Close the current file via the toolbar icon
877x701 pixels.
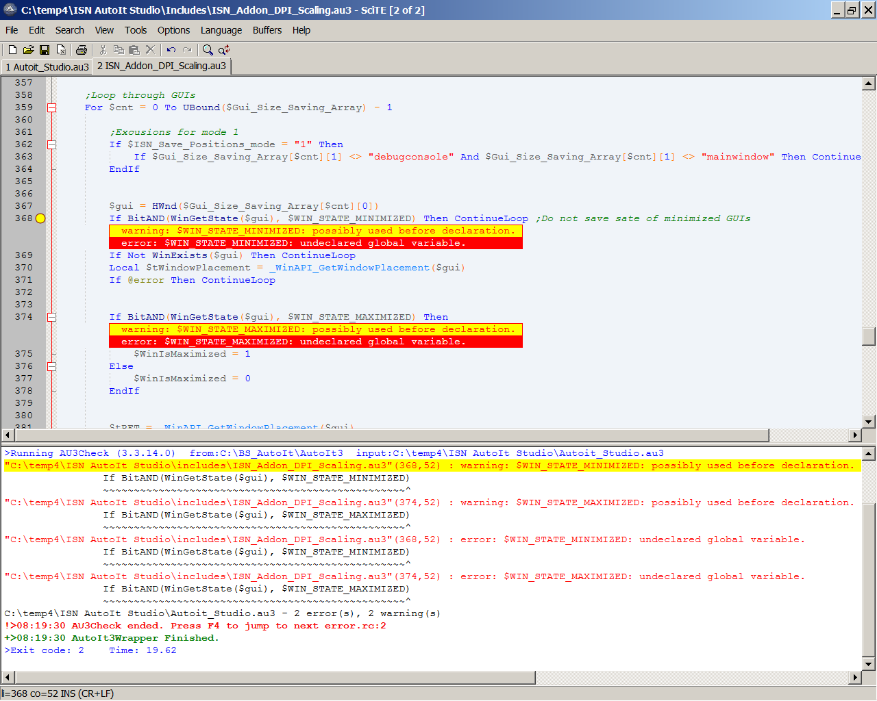pyautogui.click(x=61, y=50)
